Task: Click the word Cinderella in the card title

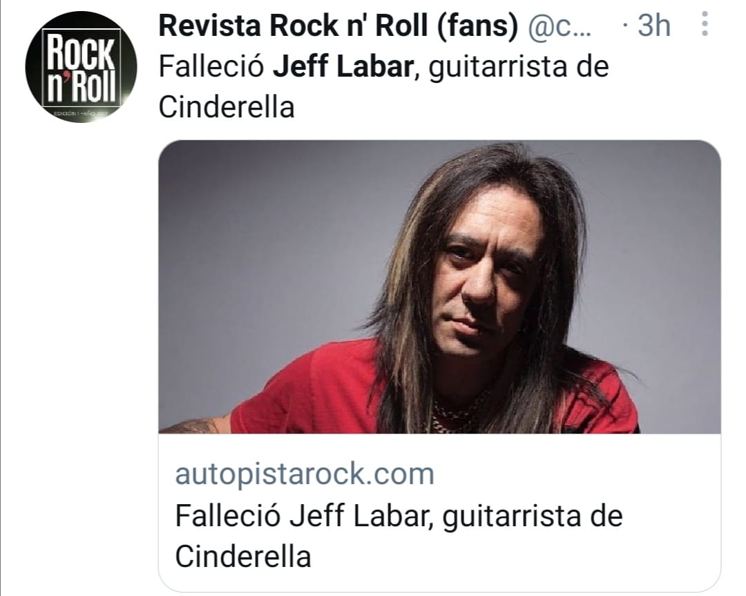Action: pyautogui.click(x=242, y=556)
